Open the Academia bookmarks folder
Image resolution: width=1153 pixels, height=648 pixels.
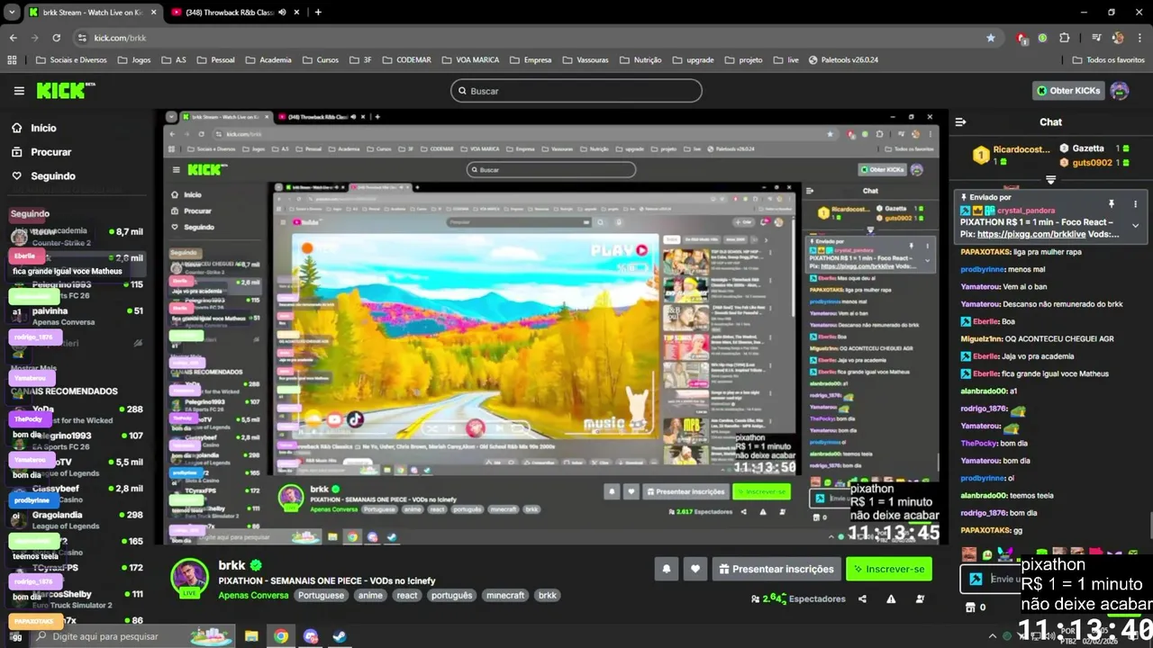pyautogui.click(x=268, y=60)
